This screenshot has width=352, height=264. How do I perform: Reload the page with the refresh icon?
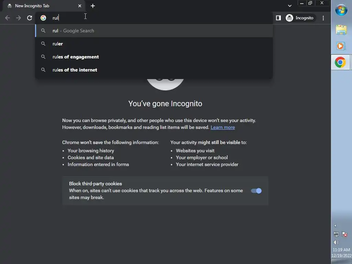(30, 18)
